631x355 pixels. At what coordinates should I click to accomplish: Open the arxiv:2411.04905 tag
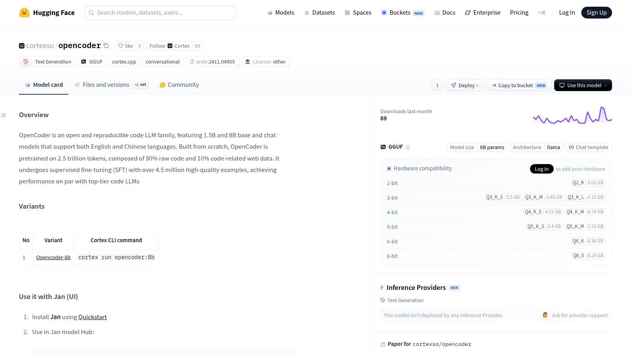click(x=212, y=62)
